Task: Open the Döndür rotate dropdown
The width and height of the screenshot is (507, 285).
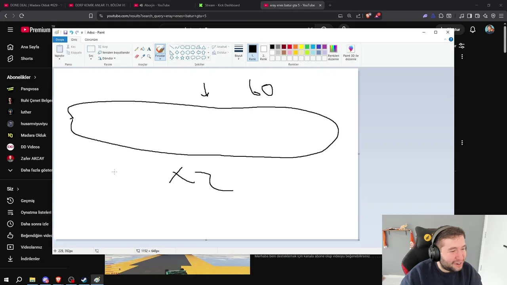Action: coord(107,58)
